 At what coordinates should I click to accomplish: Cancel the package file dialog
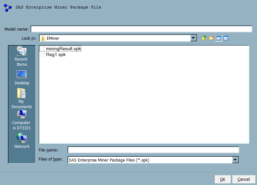244,179
